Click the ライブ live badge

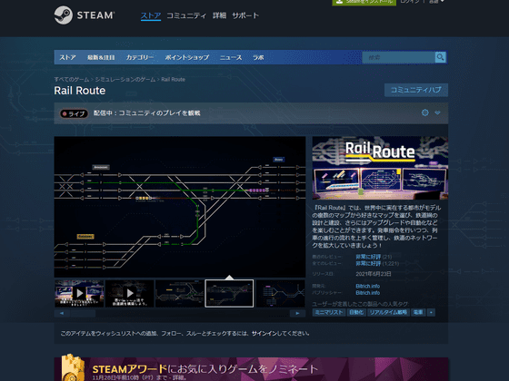[x=74, y=113]
